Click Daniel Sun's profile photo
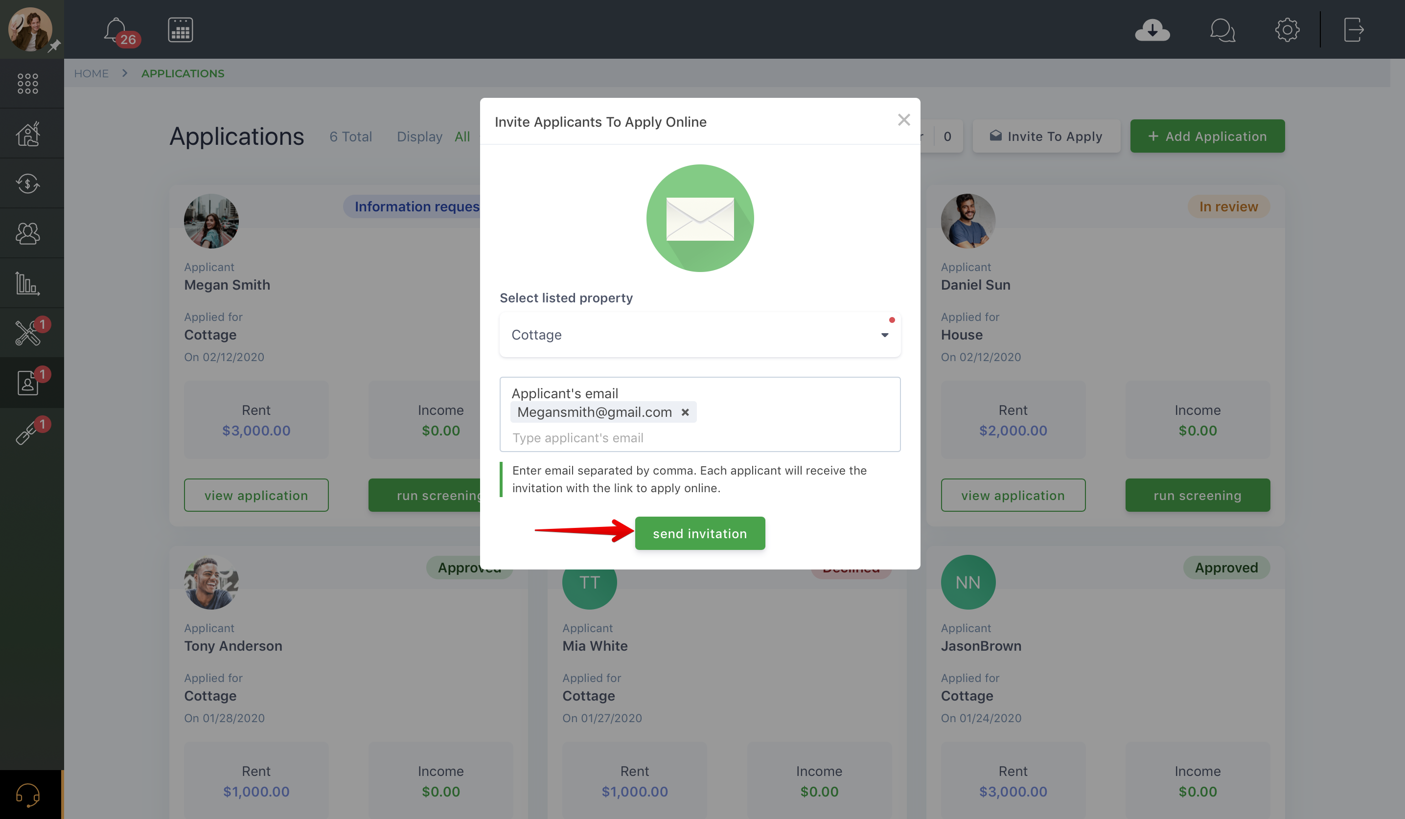 [968, 221]
